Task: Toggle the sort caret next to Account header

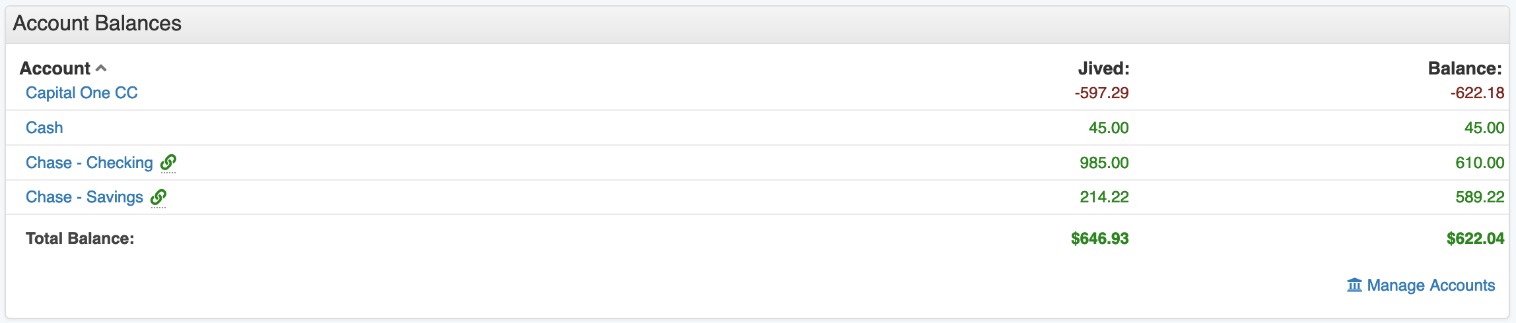Action: pos(101,69)
